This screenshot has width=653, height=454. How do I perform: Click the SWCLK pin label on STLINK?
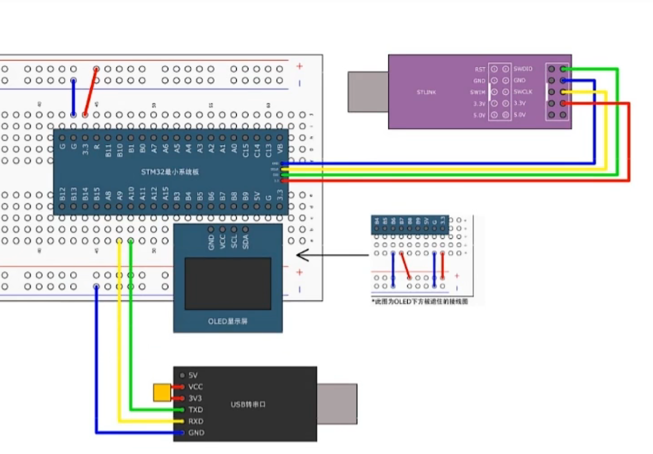pyautogui.click(x=523, y=92)
